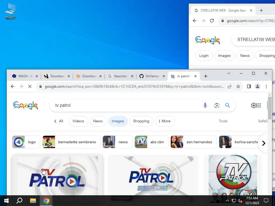Stop loading the tv patrol page
Image resolution: width=275 pixels, height=206 pixels.
30,86
